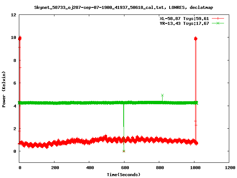
Task: Click the green outlier marker near 820 seconds
Action: pos(162,95)
